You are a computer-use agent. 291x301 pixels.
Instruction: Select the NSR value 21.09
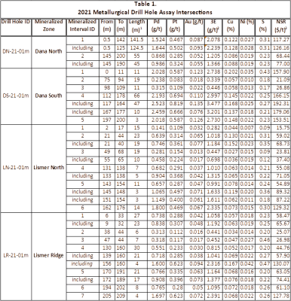283,80
